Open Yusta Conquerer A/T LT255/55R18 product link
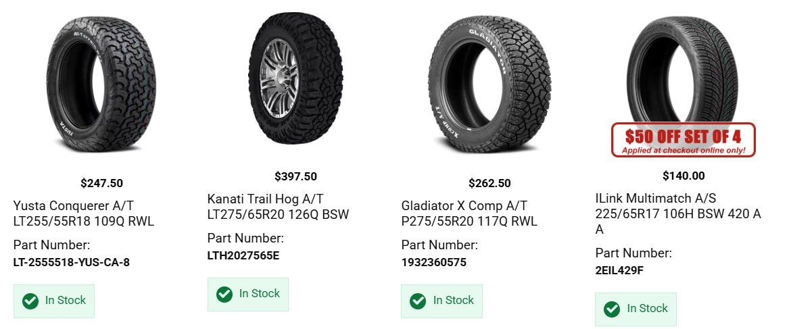The image size is (789, 329). pyautogui.click(x=84, y=213)
